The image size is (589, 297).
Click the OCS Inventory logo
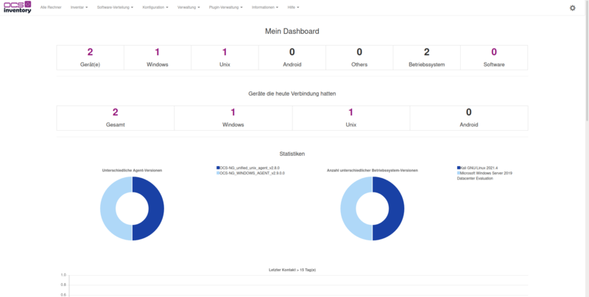pyautogui.click(x=17, y=7)
